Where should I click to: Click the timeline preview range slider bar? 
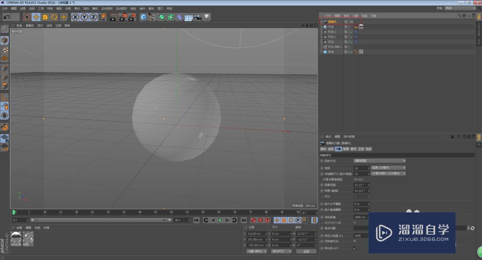click(100, 220)
